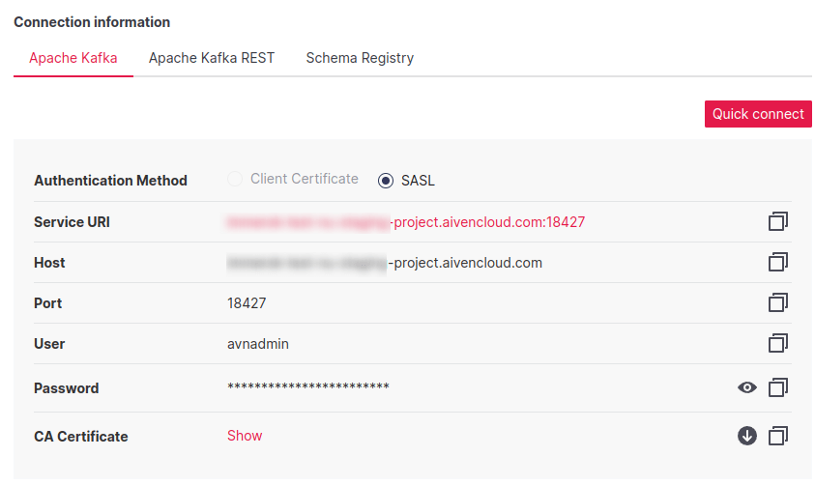The height and width of the screenshot is (485, 815).
Task: Click the 18427 port value
Action: tap(247, 303)
